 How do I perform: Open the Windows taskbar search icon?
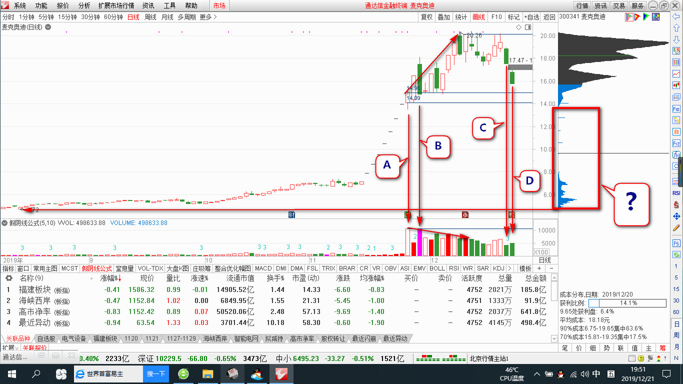tap(36, 373)
